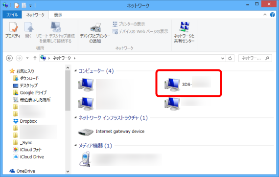The height and width of the screenshot is (177, 279).
Task: Collapse the ribbon with chevron arrow
Action: click(265, 15)
